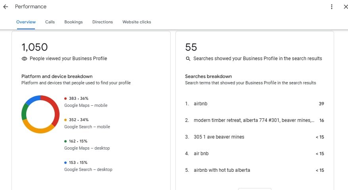Click the magnifier icon beside searches text
The height and width of the screenshot is (190, 348).
click(188, 59)
